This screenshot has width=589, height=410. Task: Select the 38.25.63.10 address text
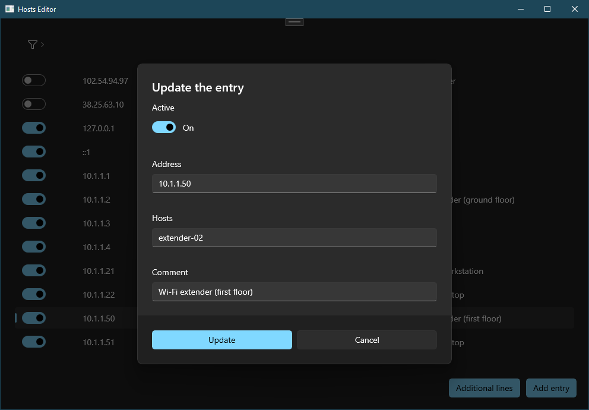[103, 105]
